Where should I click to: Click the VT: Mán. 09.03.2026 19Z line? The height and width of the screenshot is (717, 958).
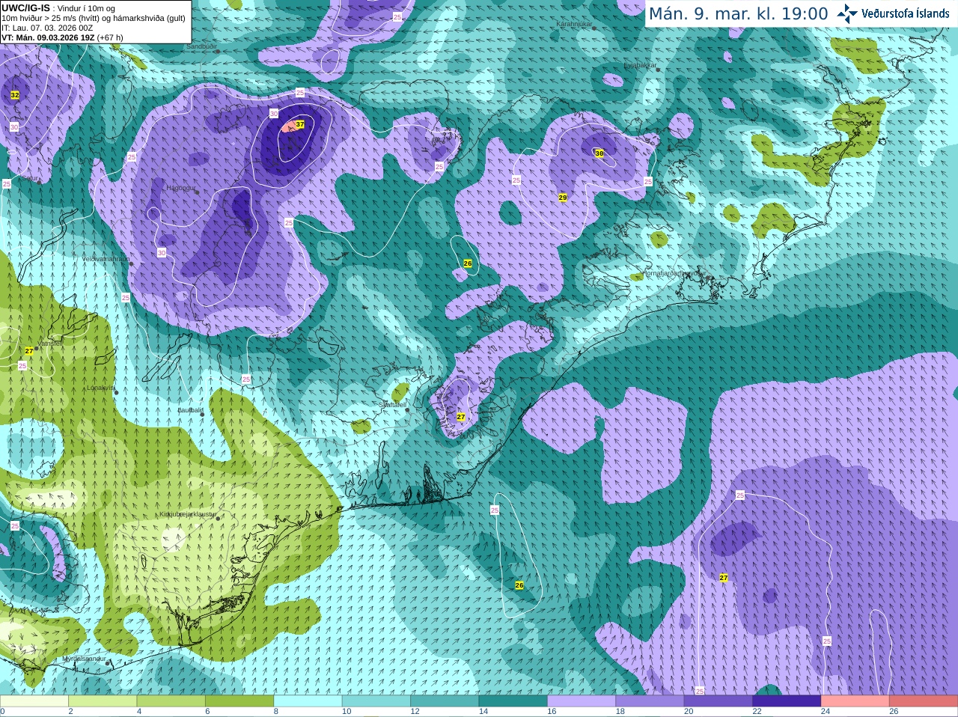tap(62, 37)
